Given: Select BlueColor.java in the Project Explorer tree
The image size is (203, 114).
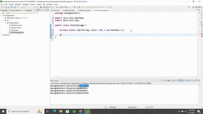Looking at the screenshot, I should tap(16, 28).
